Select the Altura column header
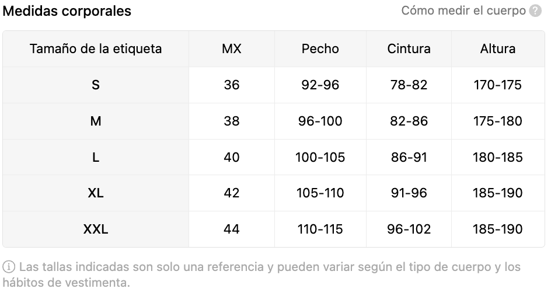The image size is (551, 299). 497,49
